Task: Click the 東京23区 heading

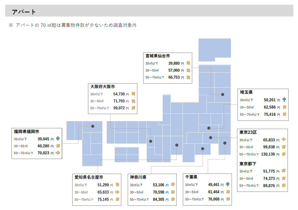Action: (248, 132)
